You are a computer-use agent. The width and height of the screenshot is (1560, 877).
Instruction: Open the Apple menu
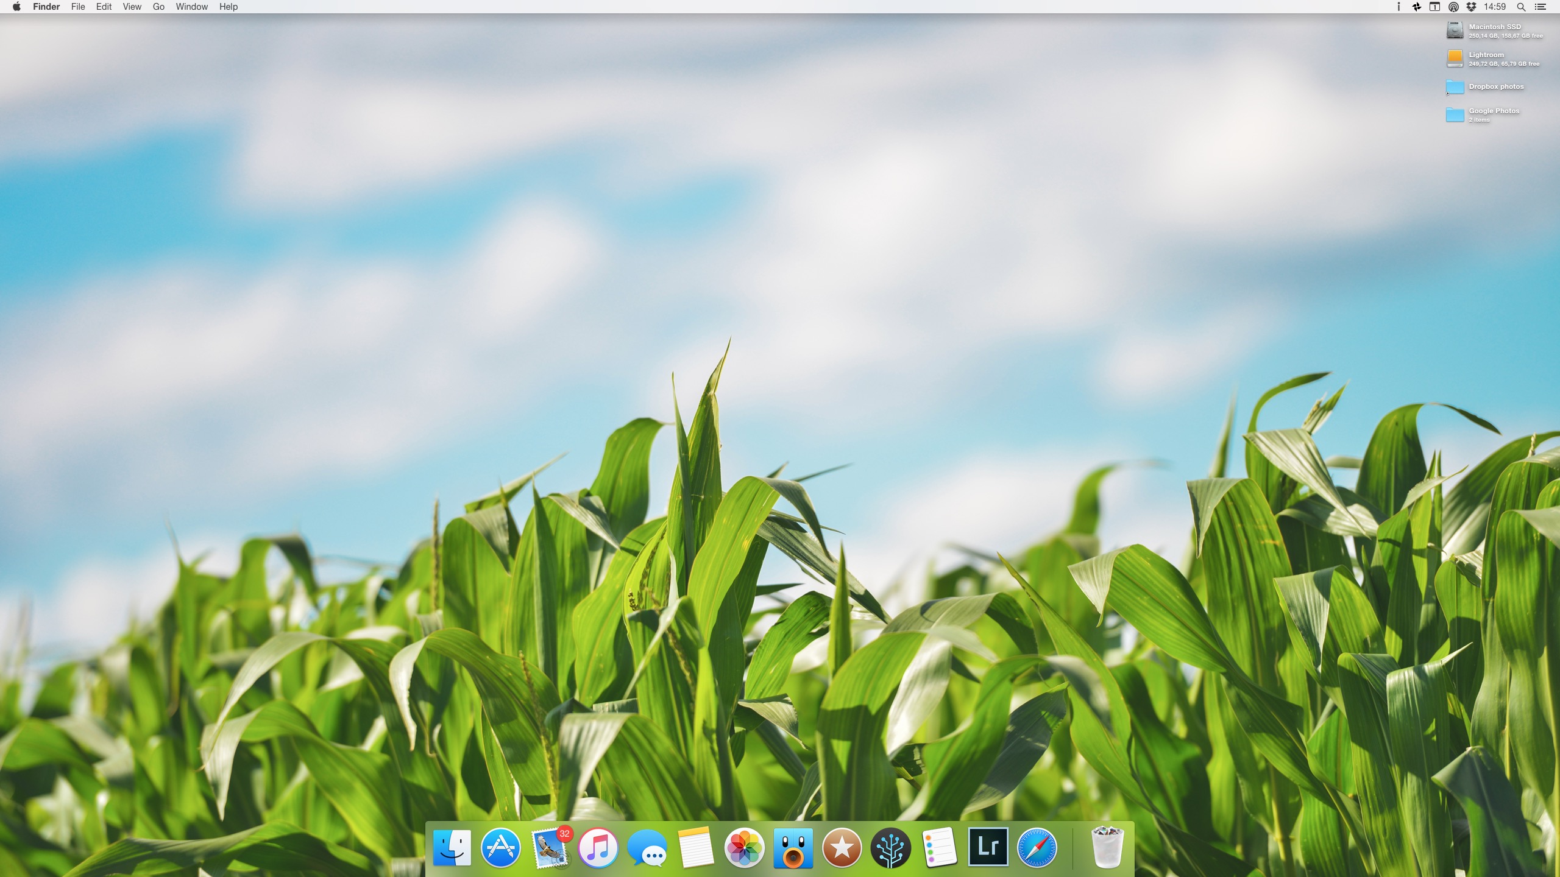[16, 7]
